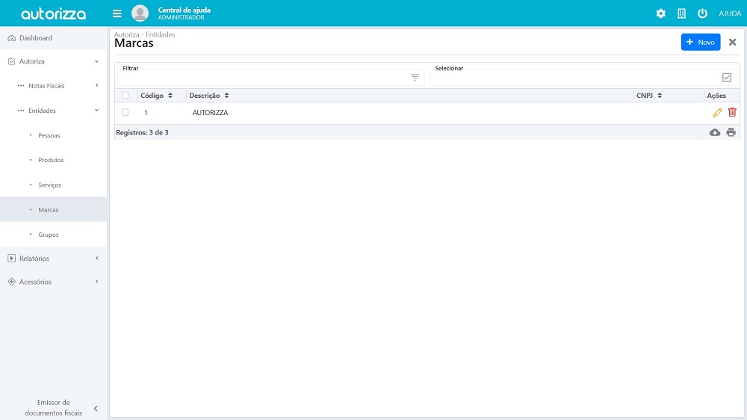Click the user avatar icon
This screenshot has height=420, width=747.
[x=140, y=13]
